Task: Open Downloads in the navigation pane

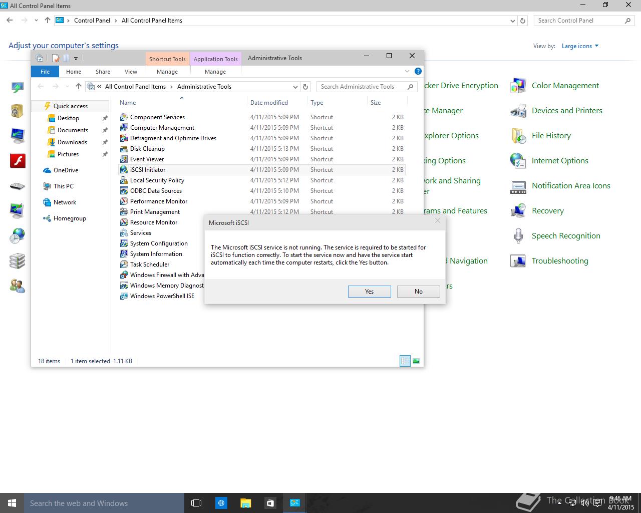Action: [x=72, y=142]
